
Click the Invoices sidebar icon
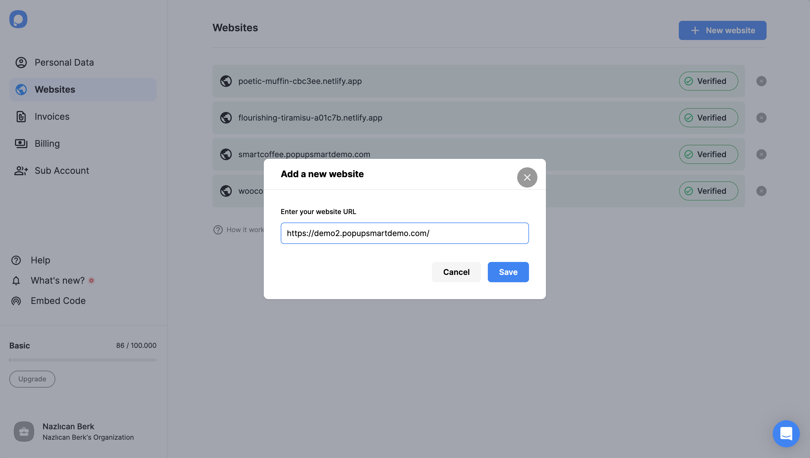coord(21,117)
